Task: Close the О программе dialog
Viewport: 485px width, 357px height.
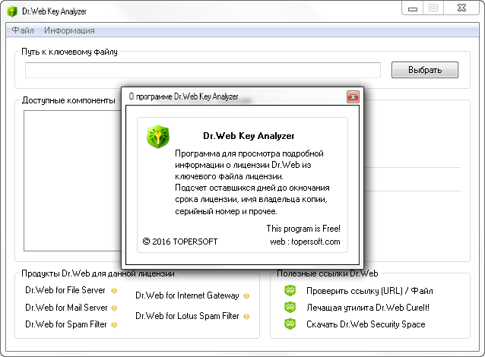Action: [x=353, y=97]
